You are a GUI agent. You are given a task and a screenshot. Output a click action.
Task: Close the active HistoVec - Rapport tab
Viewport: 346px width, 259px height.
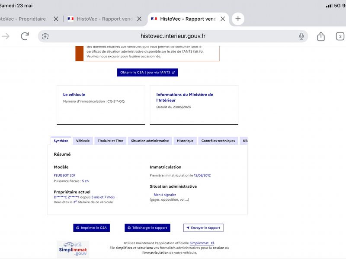pyautogui.click(x=223, y=19)
